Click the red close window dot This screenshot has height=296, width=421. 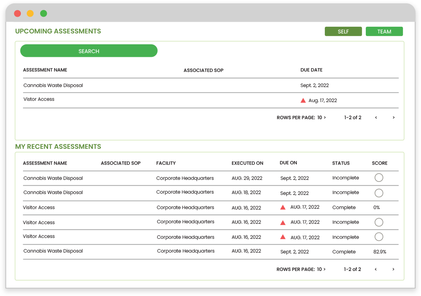(x=18, y=13)
